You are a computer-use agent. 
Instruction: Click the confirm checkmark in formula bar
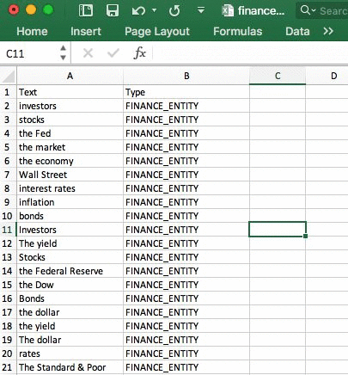(x=113, y=53)
